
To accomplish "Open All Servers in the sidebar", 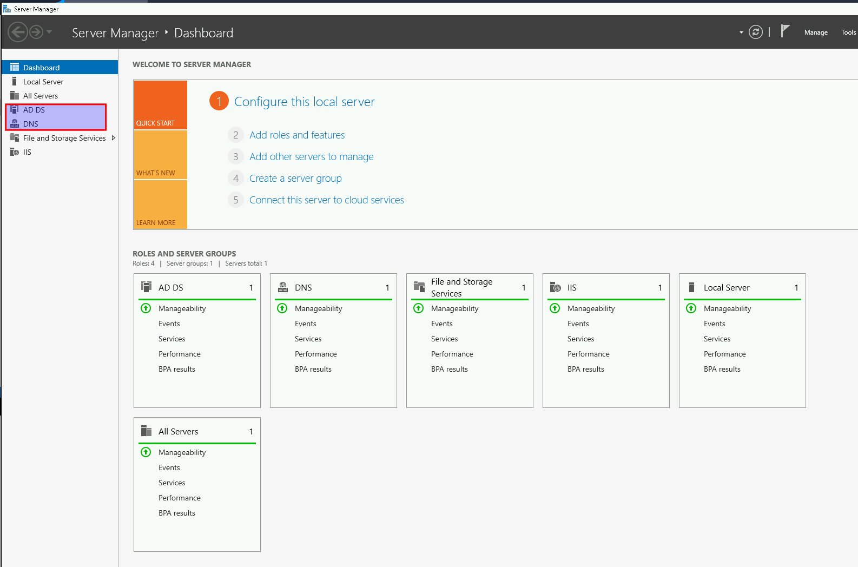I will [x=60, y=95].
